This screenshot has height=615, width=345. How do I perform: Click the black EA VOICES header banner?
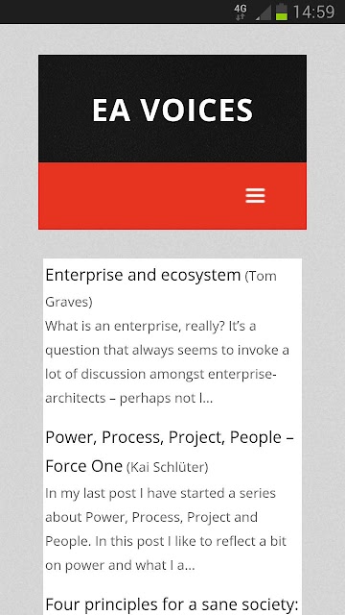[172, 109]
